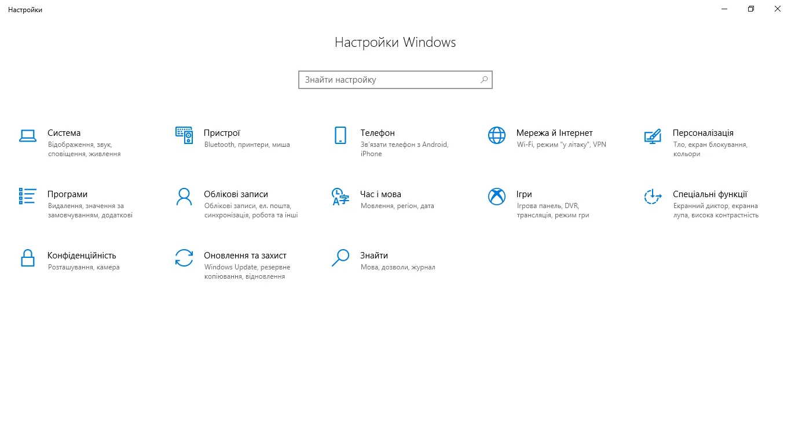Viewport: 791px width, 444px height.
Task: Click the Програми list icon
Action: [28, 197]
